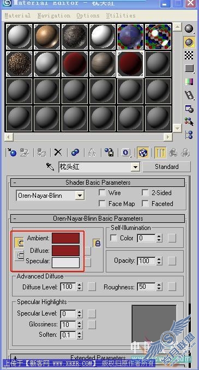This screenshot has width=199, height=370.
Task: Click the Opacity map button
Action: (172, 261)
